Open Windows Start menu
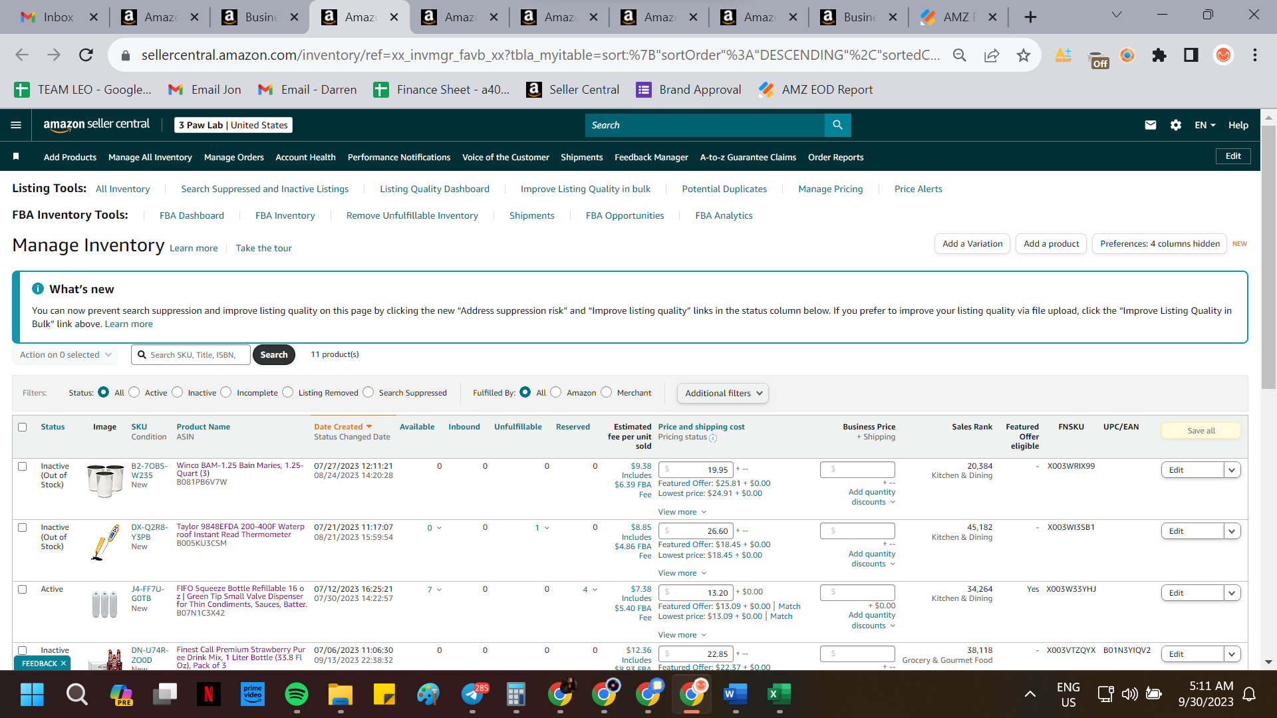This screenshot has height=718, width=1277. tap(32, 694)
